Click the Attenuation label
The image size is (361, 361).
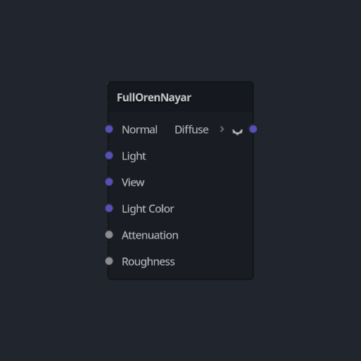click(150, 235)
